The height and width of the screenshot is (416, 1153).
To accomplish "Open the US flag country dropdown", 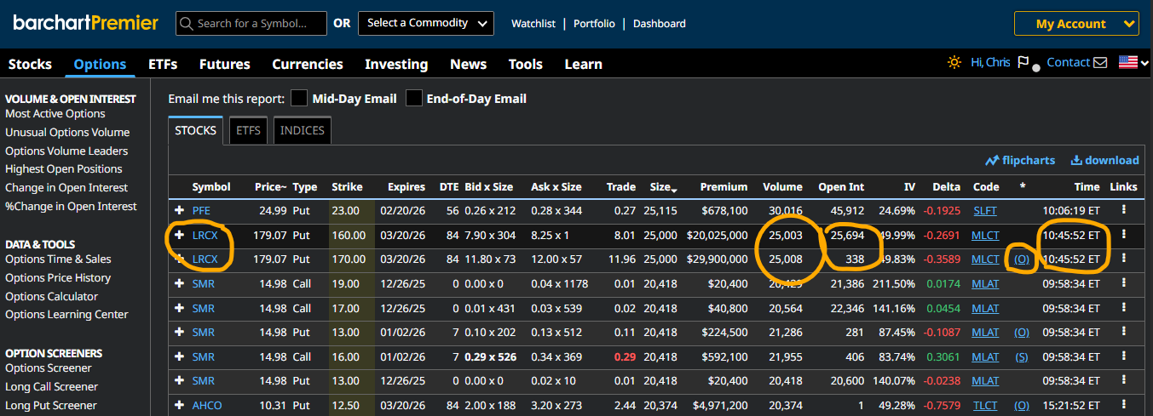I will point(1133,62).
